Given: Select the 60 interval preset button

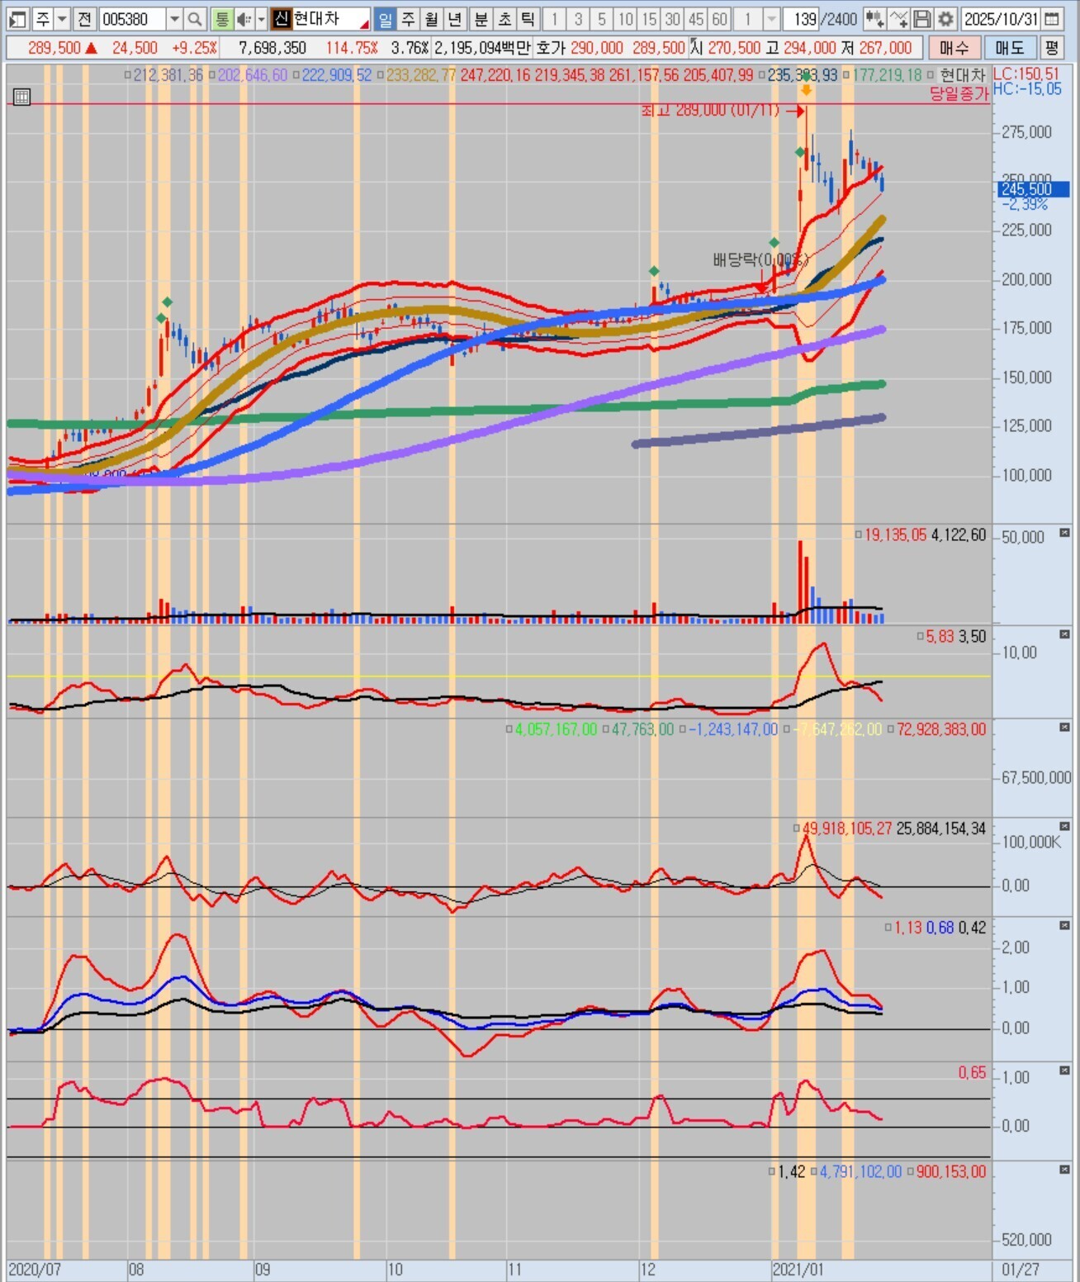Looking at the screenshot, I should (x=720, y=19).
